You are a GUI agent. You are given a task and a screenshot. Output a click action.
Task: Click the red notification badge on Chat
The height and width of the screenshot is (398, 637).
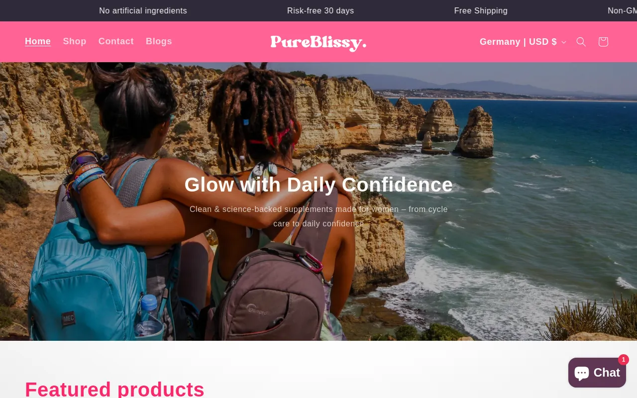pos(624,360)
